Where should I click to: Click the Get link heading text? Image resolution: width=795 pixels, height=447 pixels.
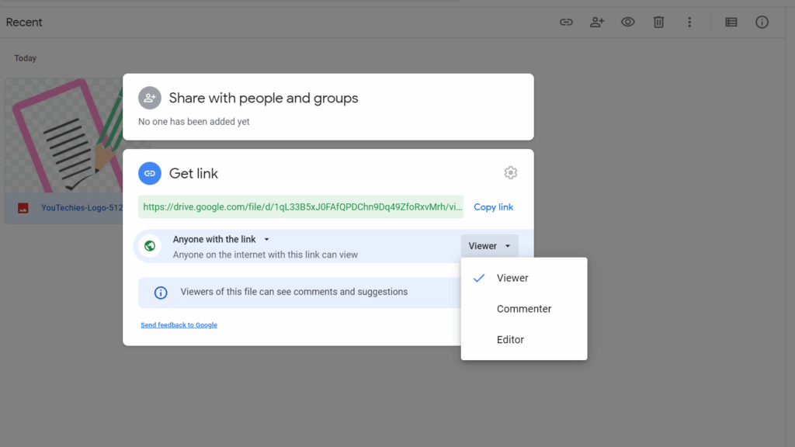193,173
